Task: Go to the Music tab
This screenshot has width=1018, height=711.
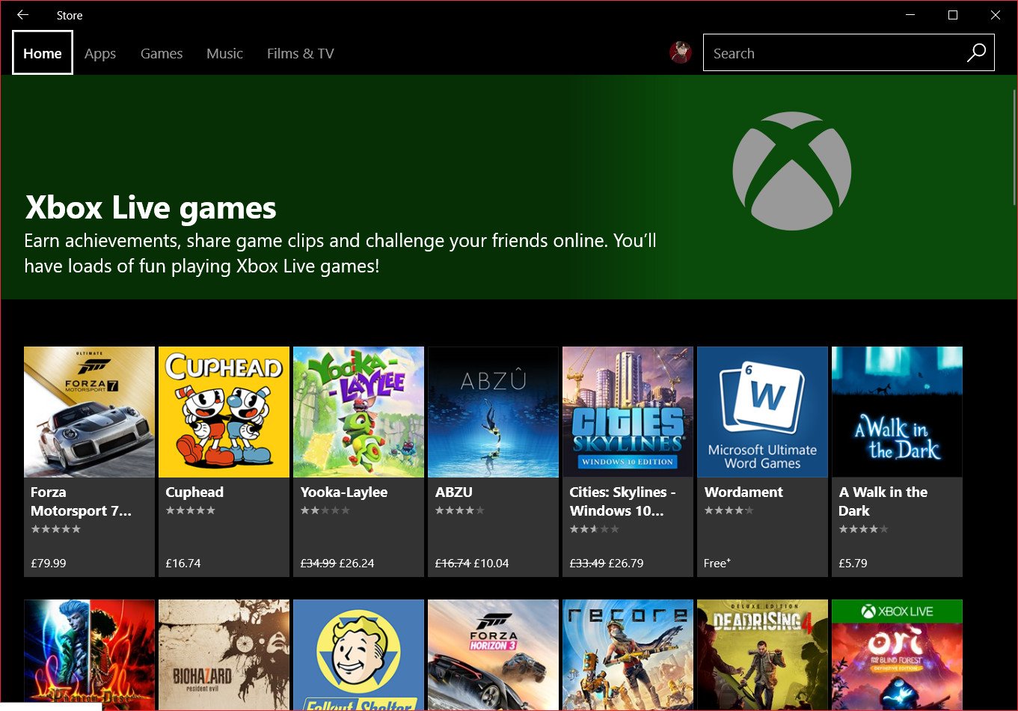Action: click(224, 53)
